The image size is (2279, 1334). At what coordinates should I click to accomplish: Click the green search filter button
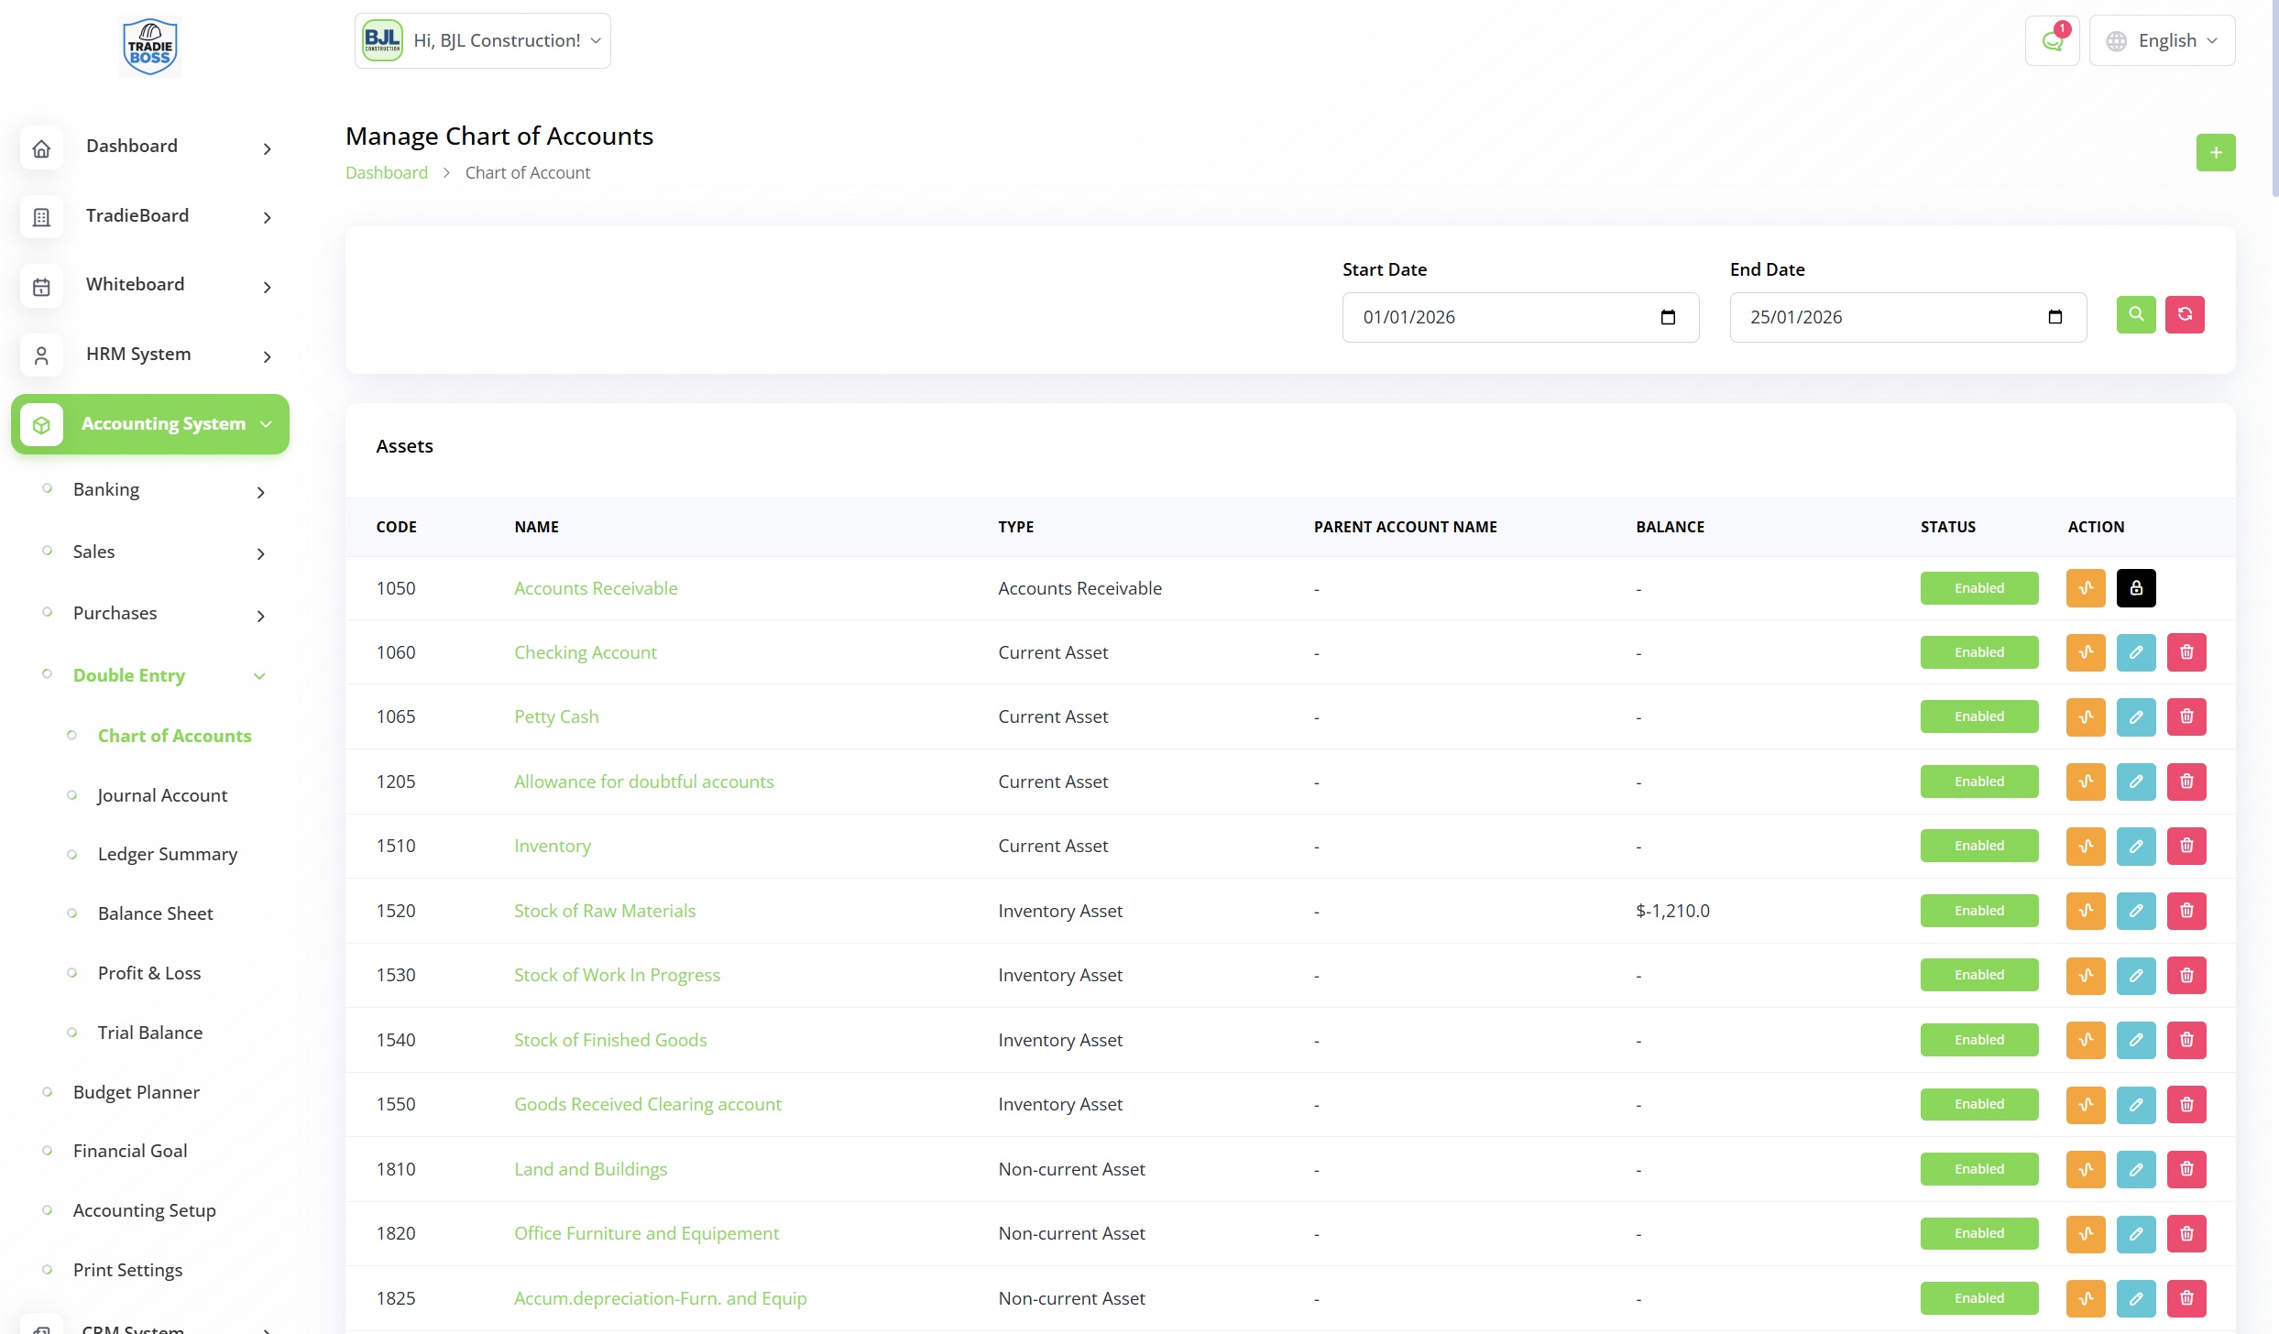(2135, 314)
